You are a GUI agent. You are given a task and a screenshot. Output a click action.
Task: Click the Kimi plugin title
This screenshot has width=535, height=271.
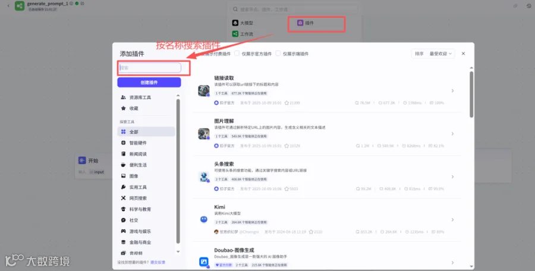click(219, 207)
